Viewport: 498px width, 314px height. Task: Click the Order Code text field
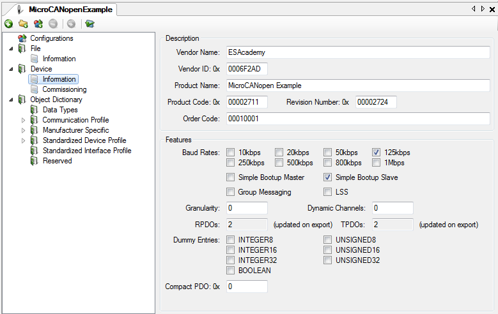(x=357, y=119)
